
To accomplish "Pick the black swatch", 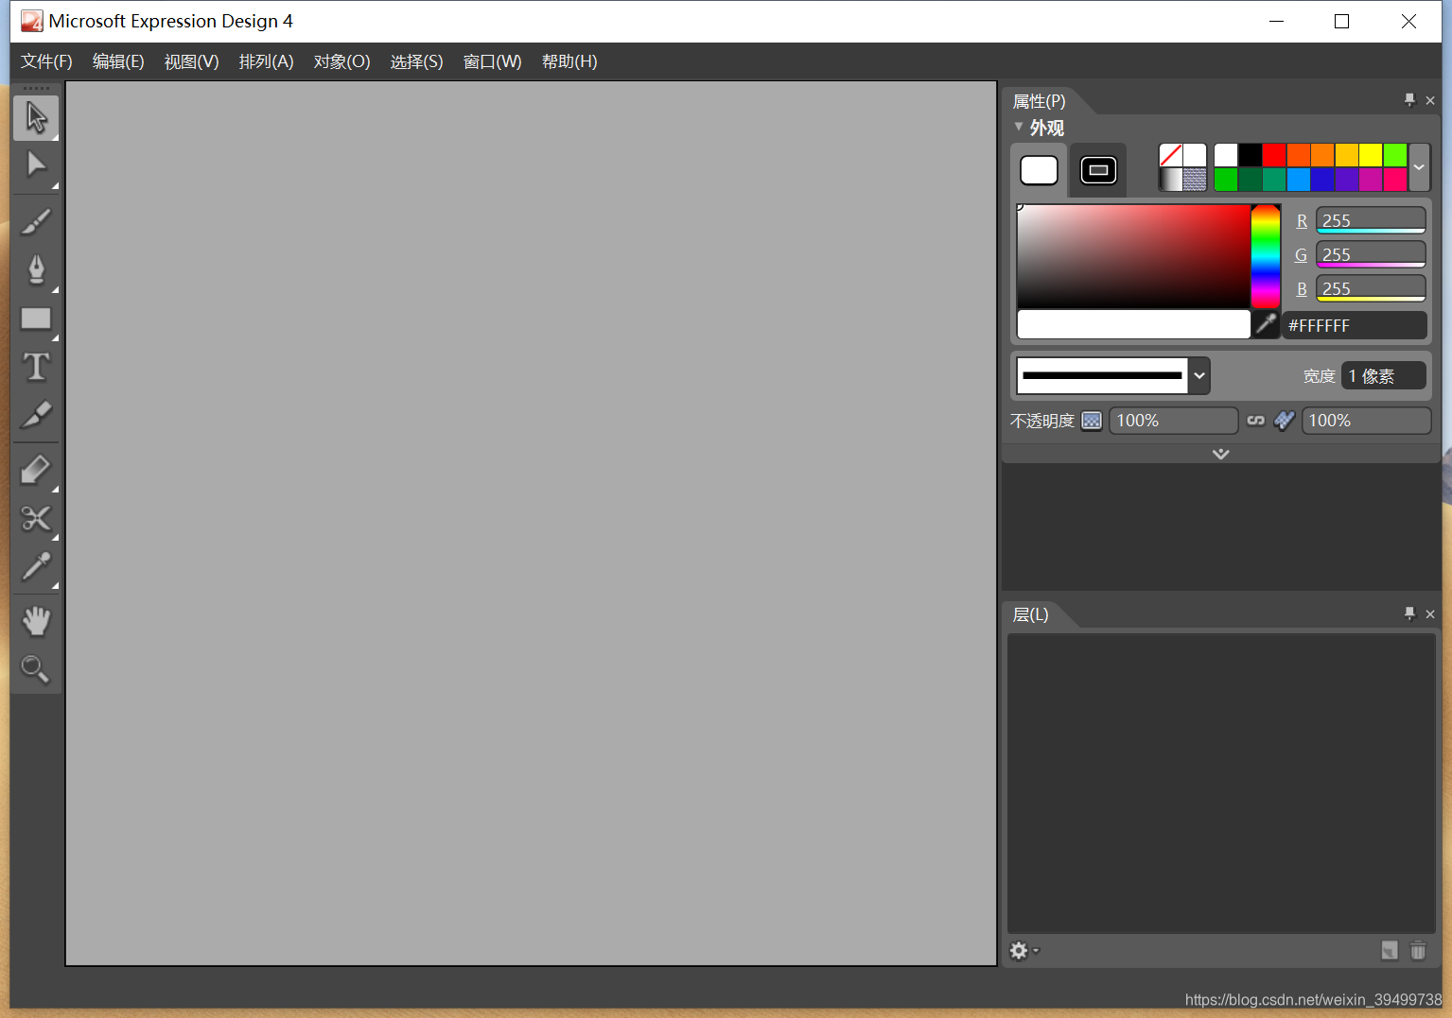I will tap(1251, 155).
